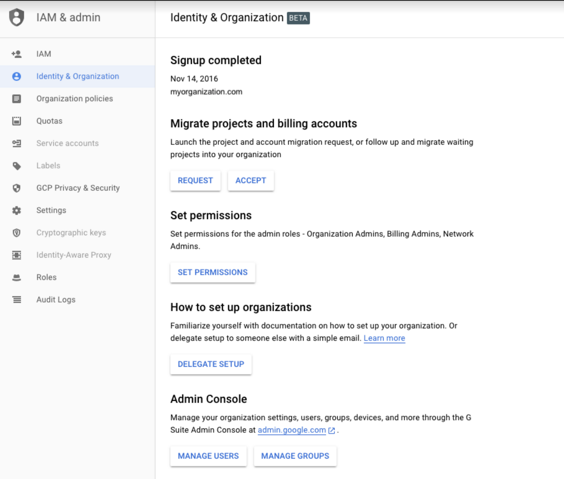The image size is (564, 479).
Task: Click the Identity-Aware Proxy icon
Action: pos(17,255)
